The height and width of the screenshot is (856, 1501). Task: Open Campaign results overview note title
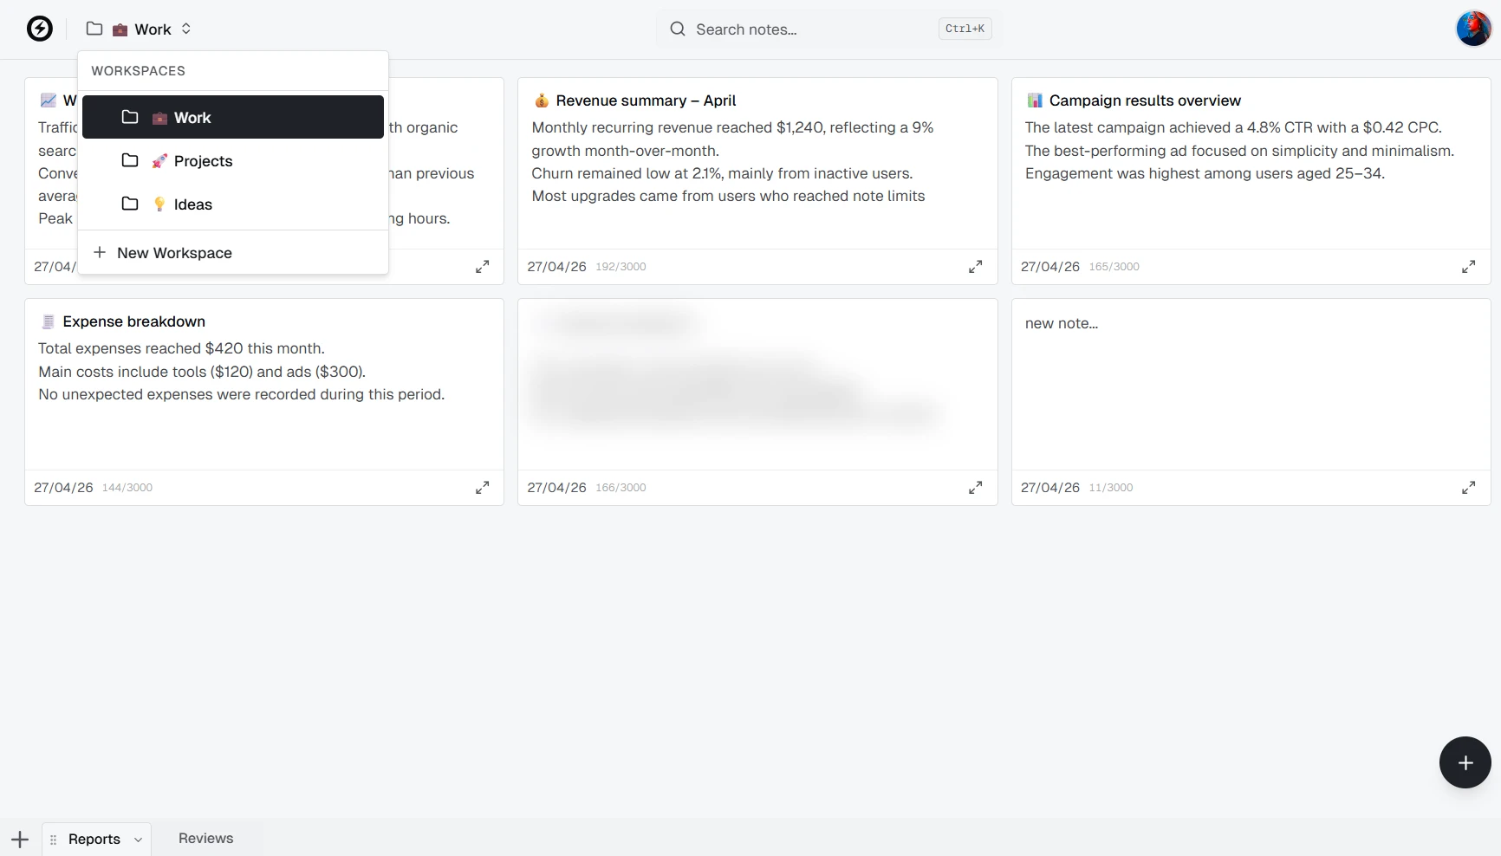coord(1145,101)
